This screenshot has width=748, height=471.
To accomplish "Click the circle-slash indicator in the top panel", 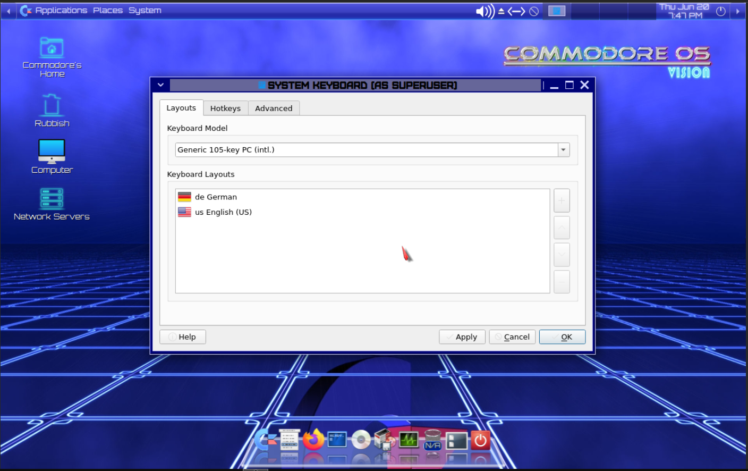I will (534, 11).
